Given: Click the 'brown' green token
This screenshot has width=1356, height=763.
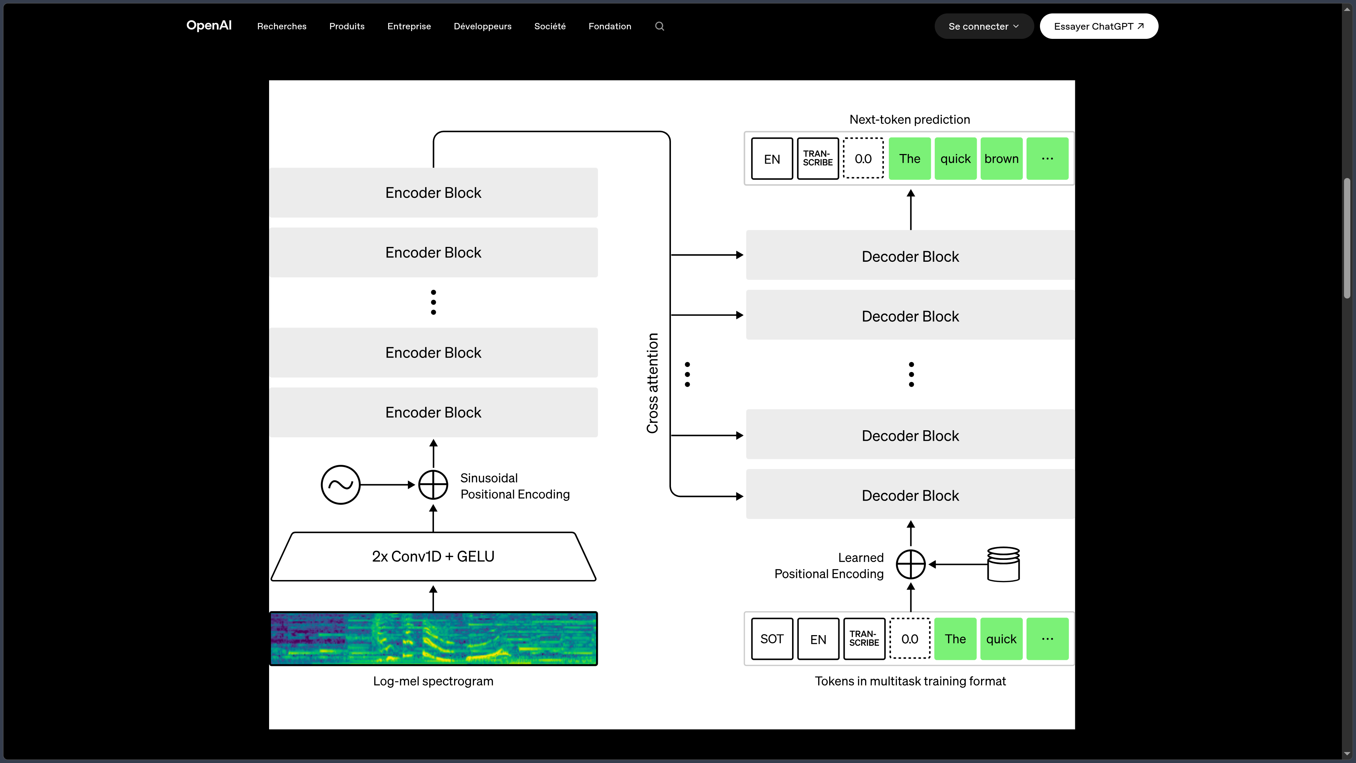Looking at the screenshot, I should tap(1001, 159).
